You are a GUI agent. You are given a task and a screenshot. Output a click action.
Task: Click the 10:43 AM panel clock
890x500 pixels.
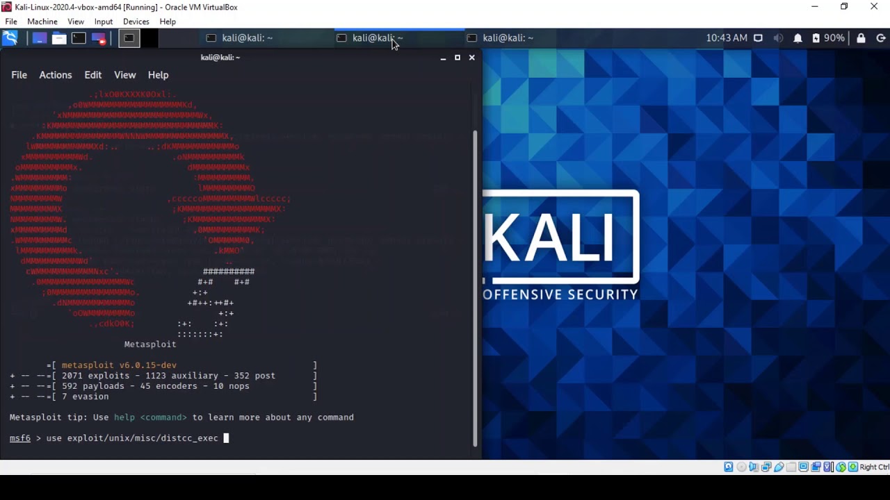point(727,38)
